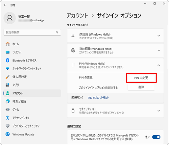Click the セキュリティ キー USB key icon
This screenshot has width=169, height=145.
(x=73, y=111)
